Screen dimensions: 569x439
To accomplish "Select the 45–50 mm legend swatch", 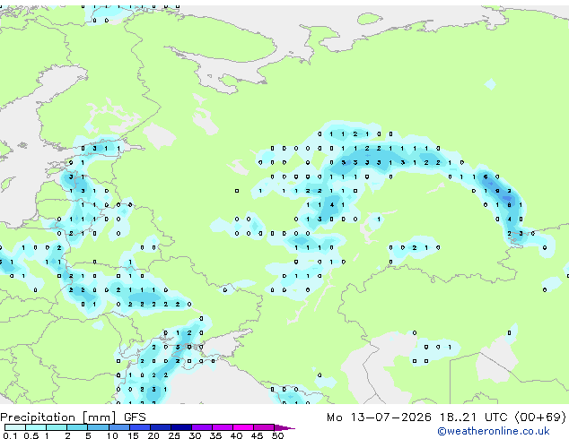I will point(264,427).
